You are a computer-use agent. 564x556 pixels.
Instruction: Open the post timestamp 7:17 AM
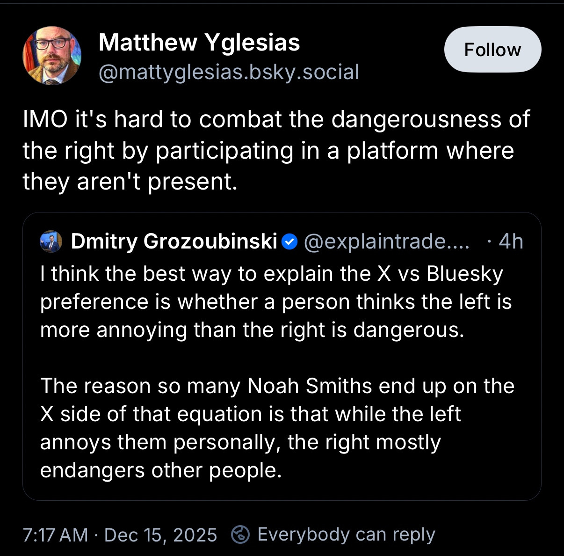point(55,535)
